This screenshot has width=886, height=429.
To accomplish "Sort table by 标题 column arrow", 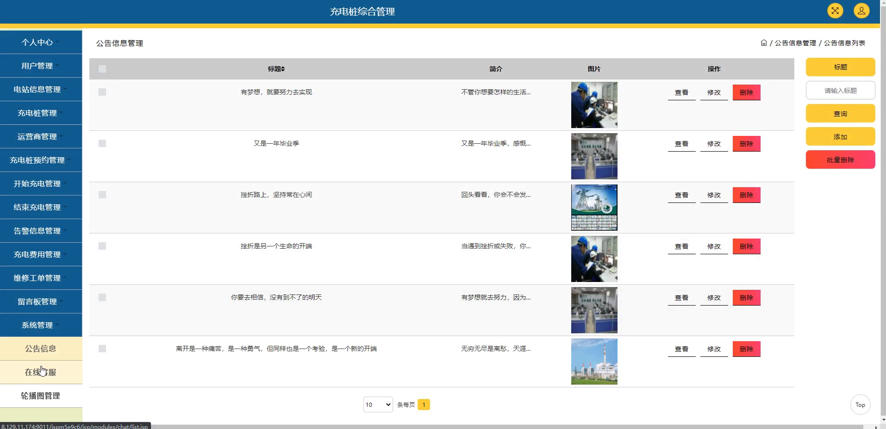I will 283,69.
